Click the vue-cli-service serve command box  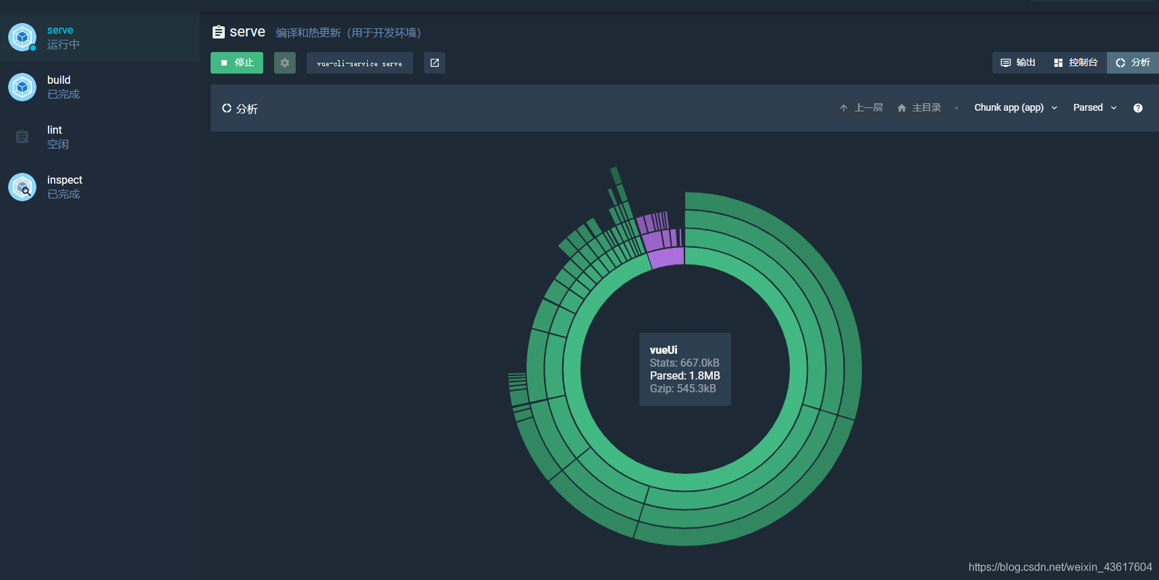coord(360,63)
